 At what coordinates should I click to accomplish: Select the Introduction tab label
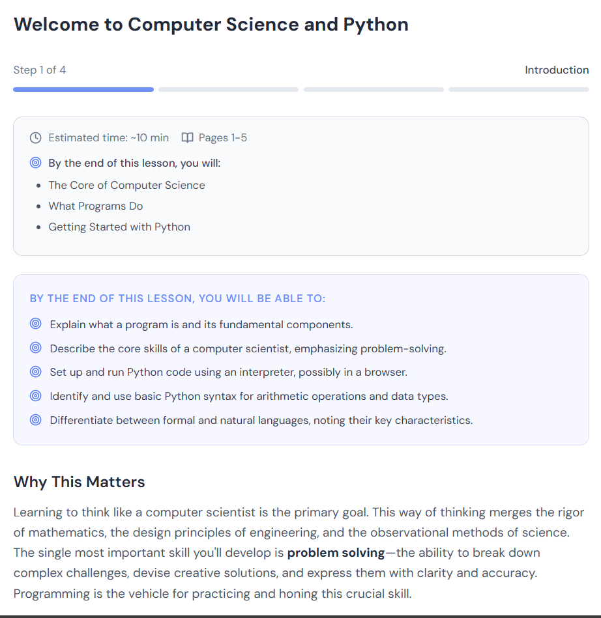tap(557, 70)
